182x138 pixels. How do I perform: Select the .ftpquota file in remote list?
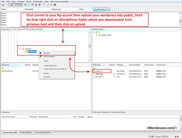pyautogui.click(x=99, y=74)
